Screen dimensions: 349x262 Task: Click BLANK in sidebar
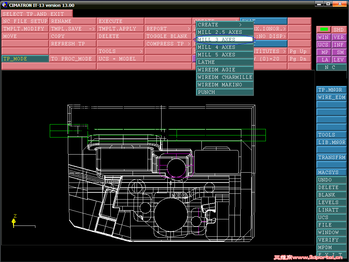331,195
